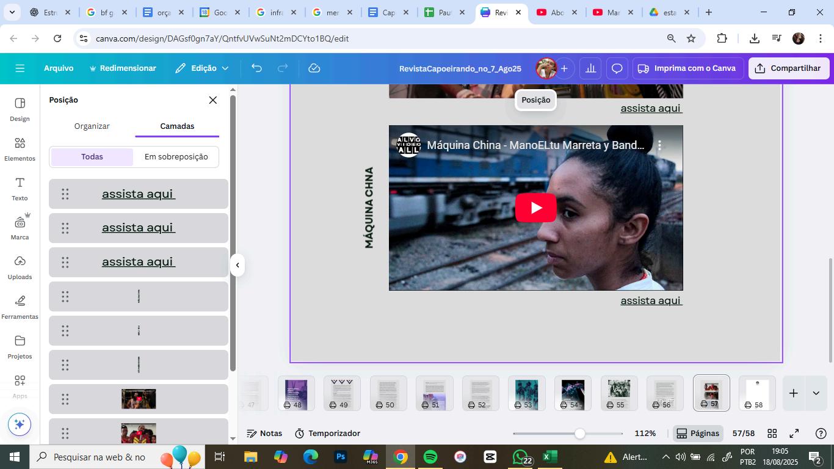834x469 pixels.
Task: Check cloud save status icon
Action: coord(314,68)
